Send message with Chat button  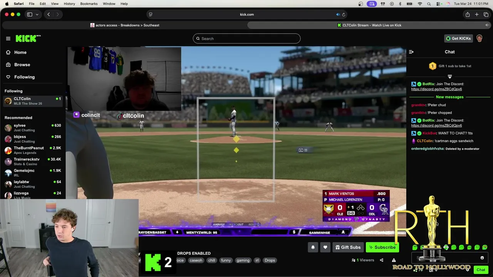pyautogui.click(x=481, y=270)
